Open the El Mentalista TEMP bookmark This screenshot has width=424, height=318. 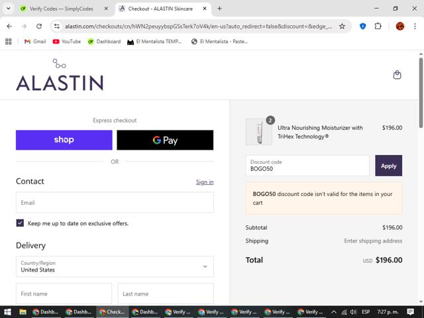coord(154,41)
